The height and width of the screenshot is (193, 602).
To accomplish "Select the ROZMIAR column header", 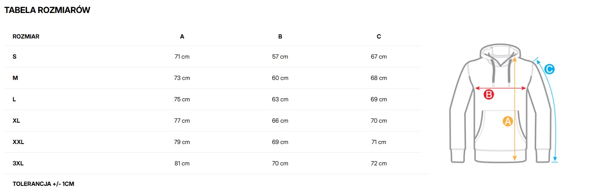I will tap(26, 36).
